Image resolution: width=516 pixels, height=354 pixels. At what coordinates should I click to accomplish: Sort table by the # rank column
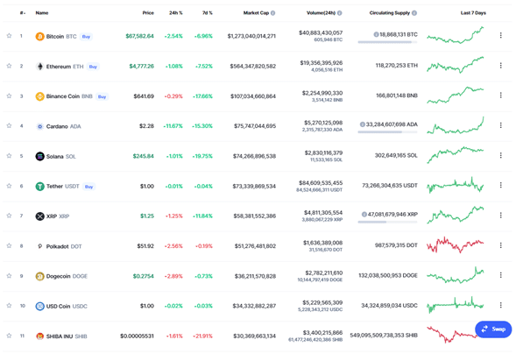23,13
